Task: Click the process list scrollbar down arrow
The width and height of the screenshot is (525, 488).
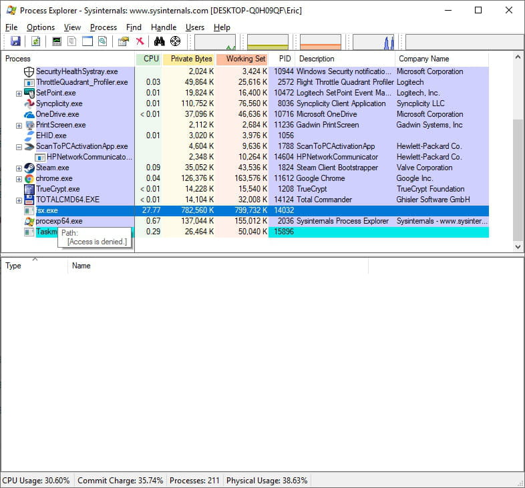Action: tap(518, 247)
